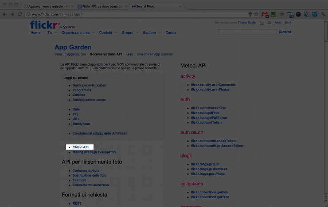Open 'Mailing list degli sviluppatori' link
The width and height of the screenshot is (328, 207).
click(x=94, y=152)
